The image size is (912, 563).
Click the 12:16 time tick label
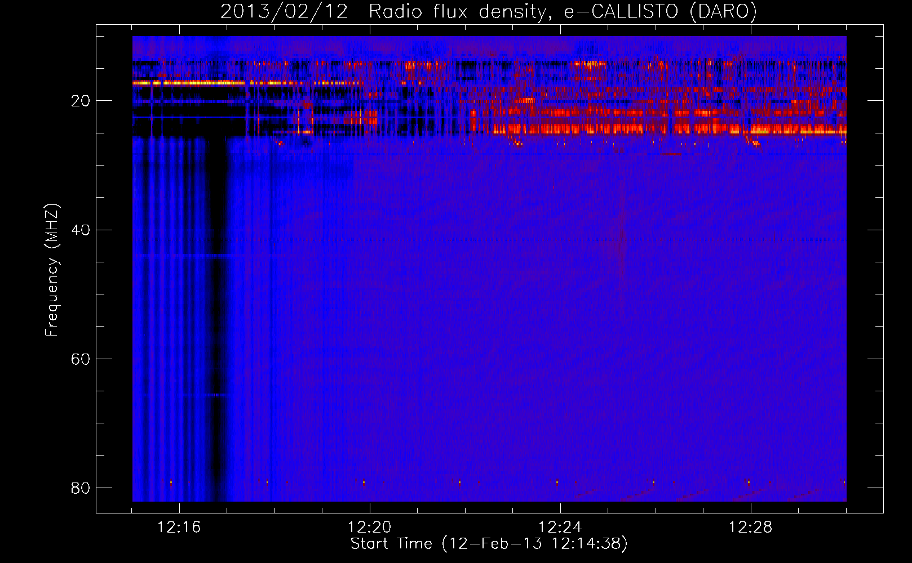click(179, 528)
